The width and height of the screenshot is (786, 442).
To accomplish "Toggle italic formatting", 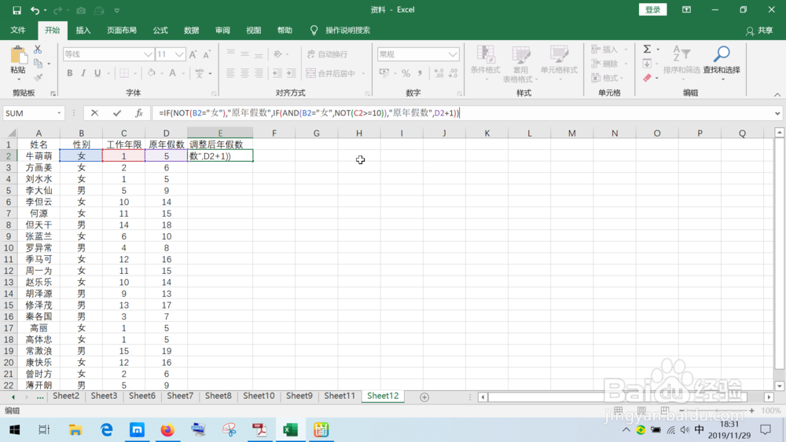I will coord(83,73).
